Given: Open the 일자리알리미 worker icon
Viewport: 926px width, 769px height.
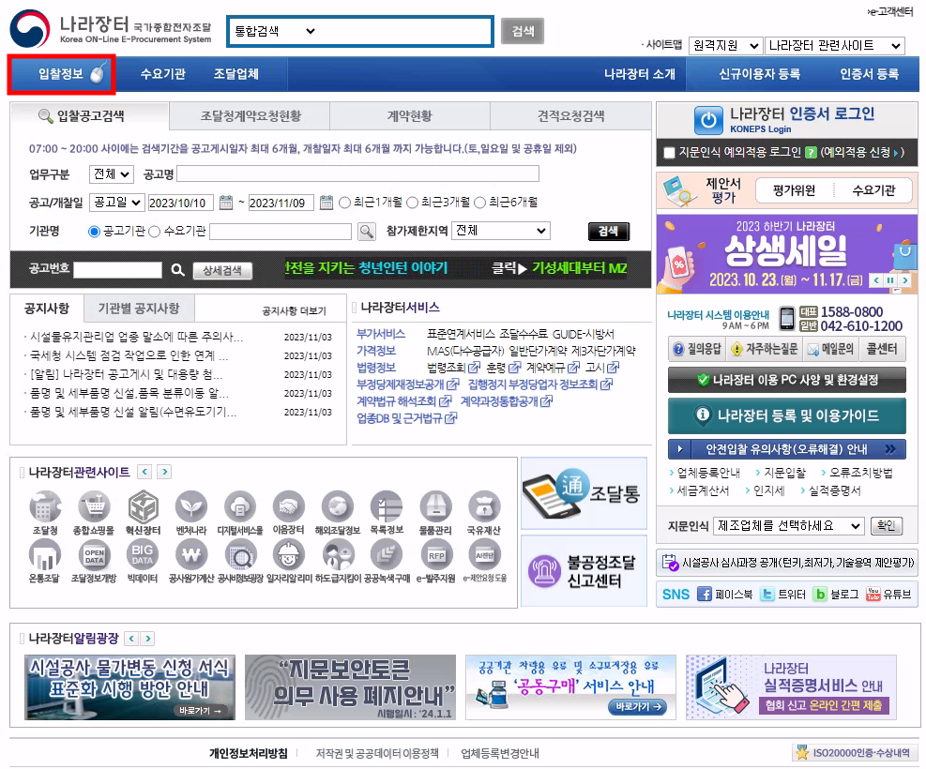Looking at the screenshot, I should (289, 556).
